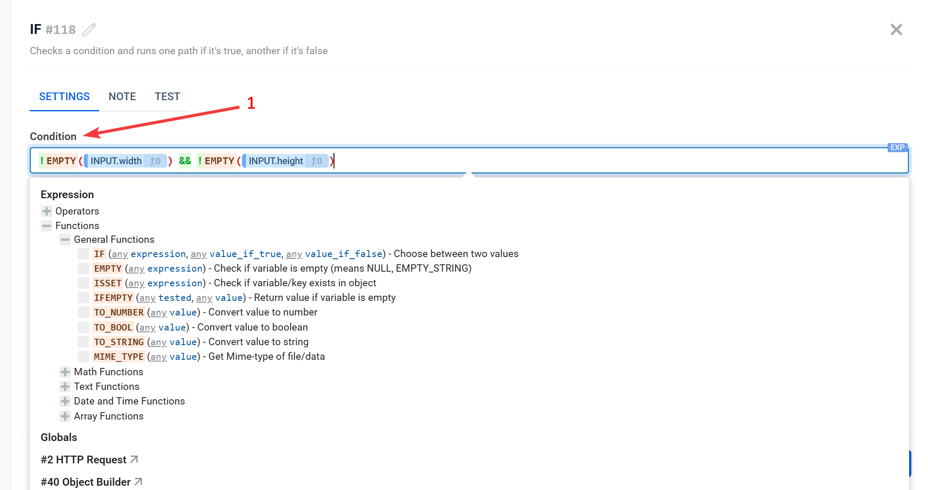The width and height of the screenshot is (928, 490).
Task: Switch to the TEST tab
Action: point(167,97)
